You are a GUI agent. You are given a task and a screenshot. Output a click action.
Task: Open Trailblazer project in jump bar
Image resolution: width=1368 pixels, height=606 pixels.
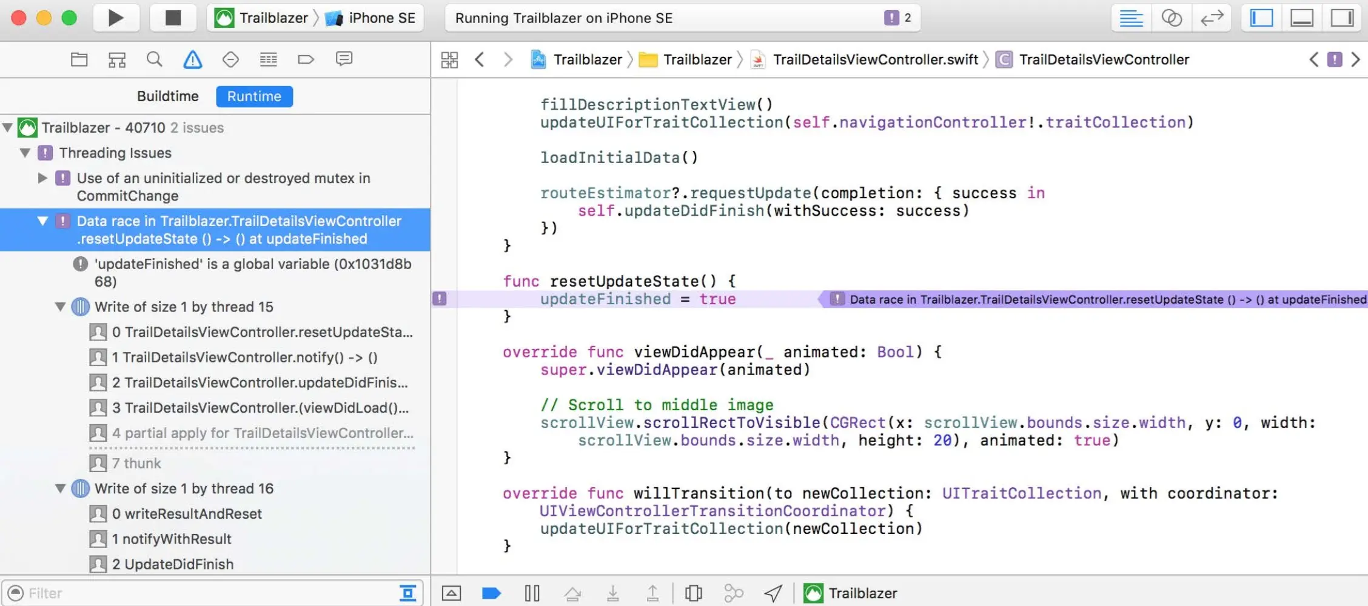click(x=577, y=59)
